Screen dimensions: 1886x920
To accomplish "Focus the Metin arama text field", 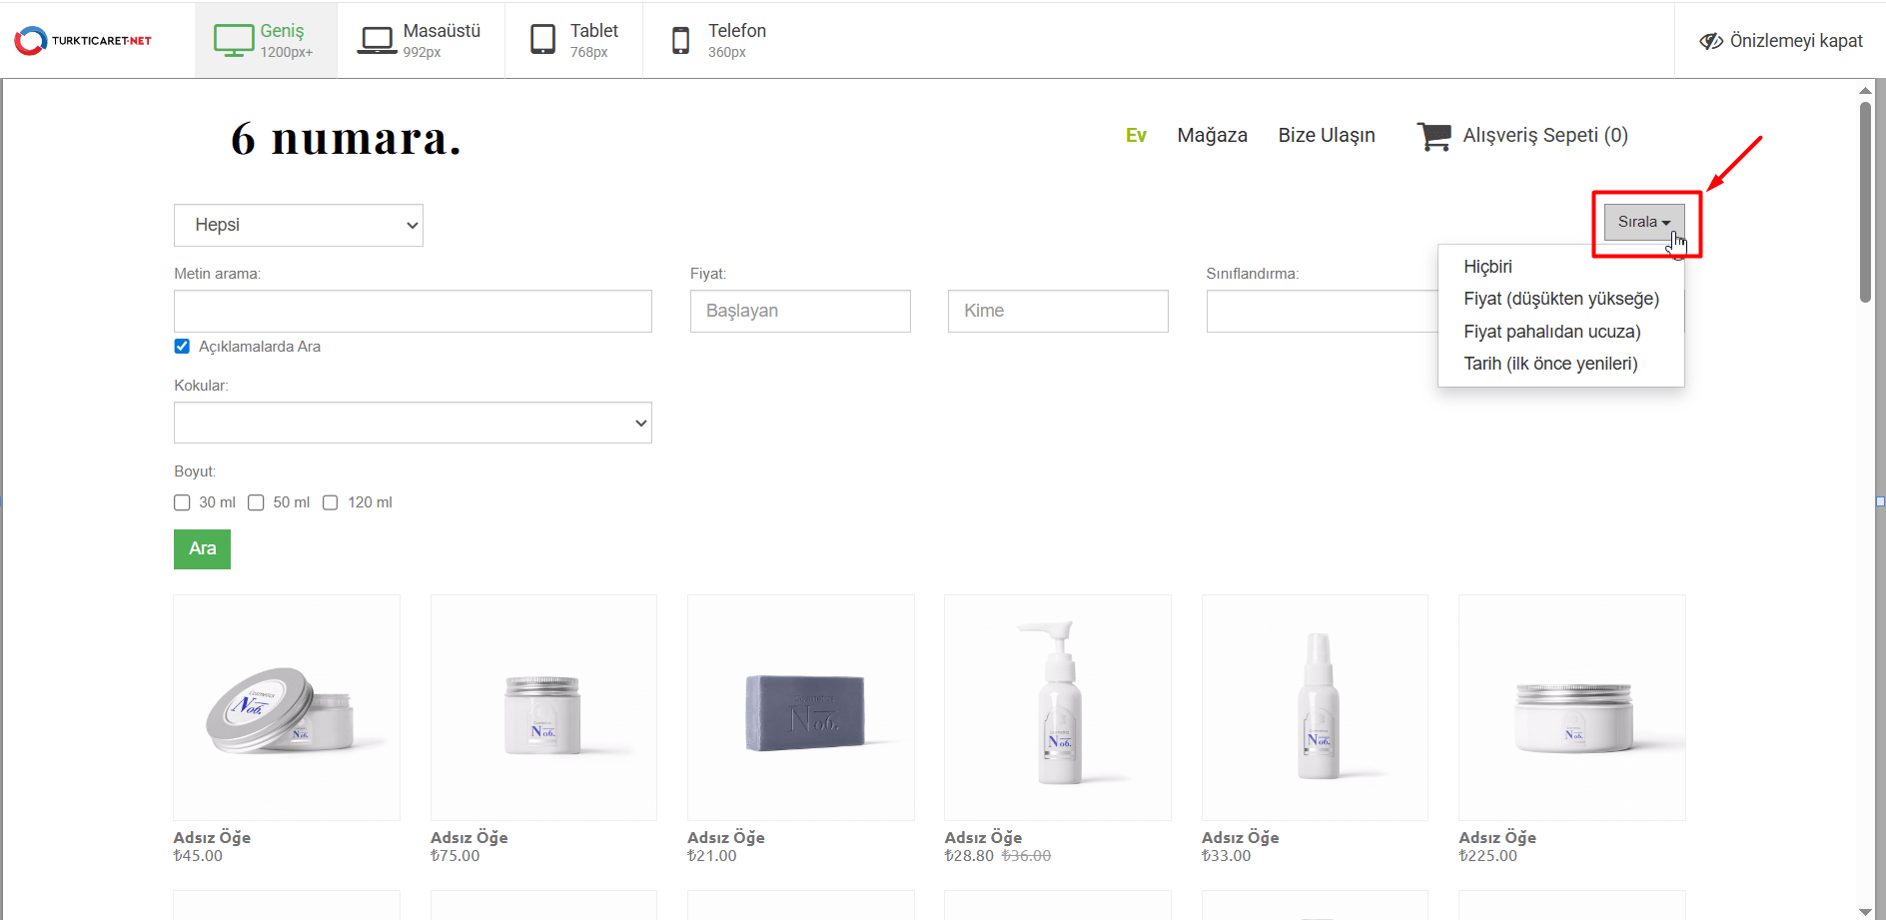I will coord(413,311).
